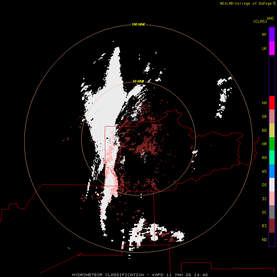277x277 pixels.
Task: Click the HA legend label
Action: coord(264,103)
